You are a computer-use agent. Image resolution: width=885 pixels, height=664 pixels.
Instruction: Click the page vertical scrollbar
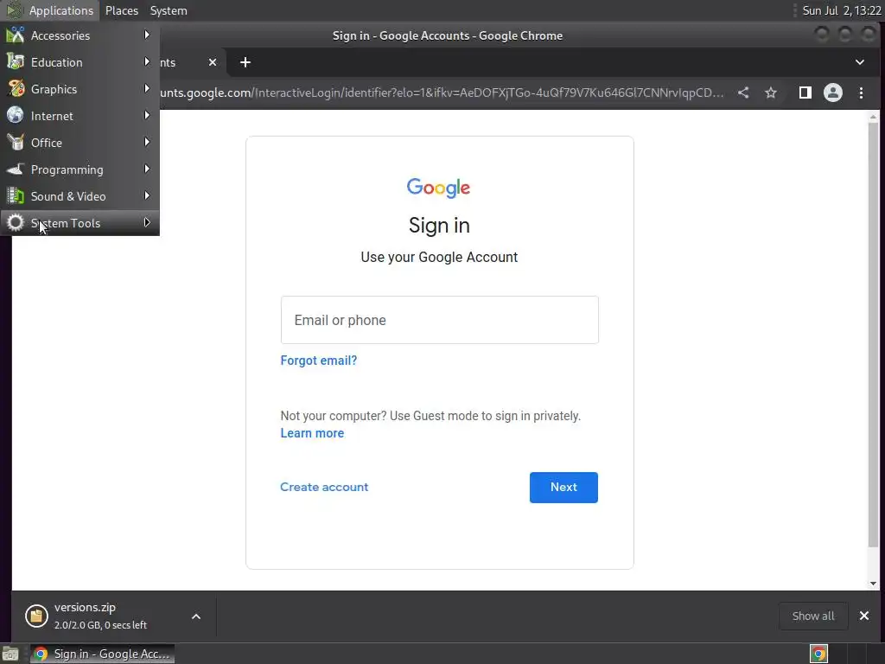[873, 335]
